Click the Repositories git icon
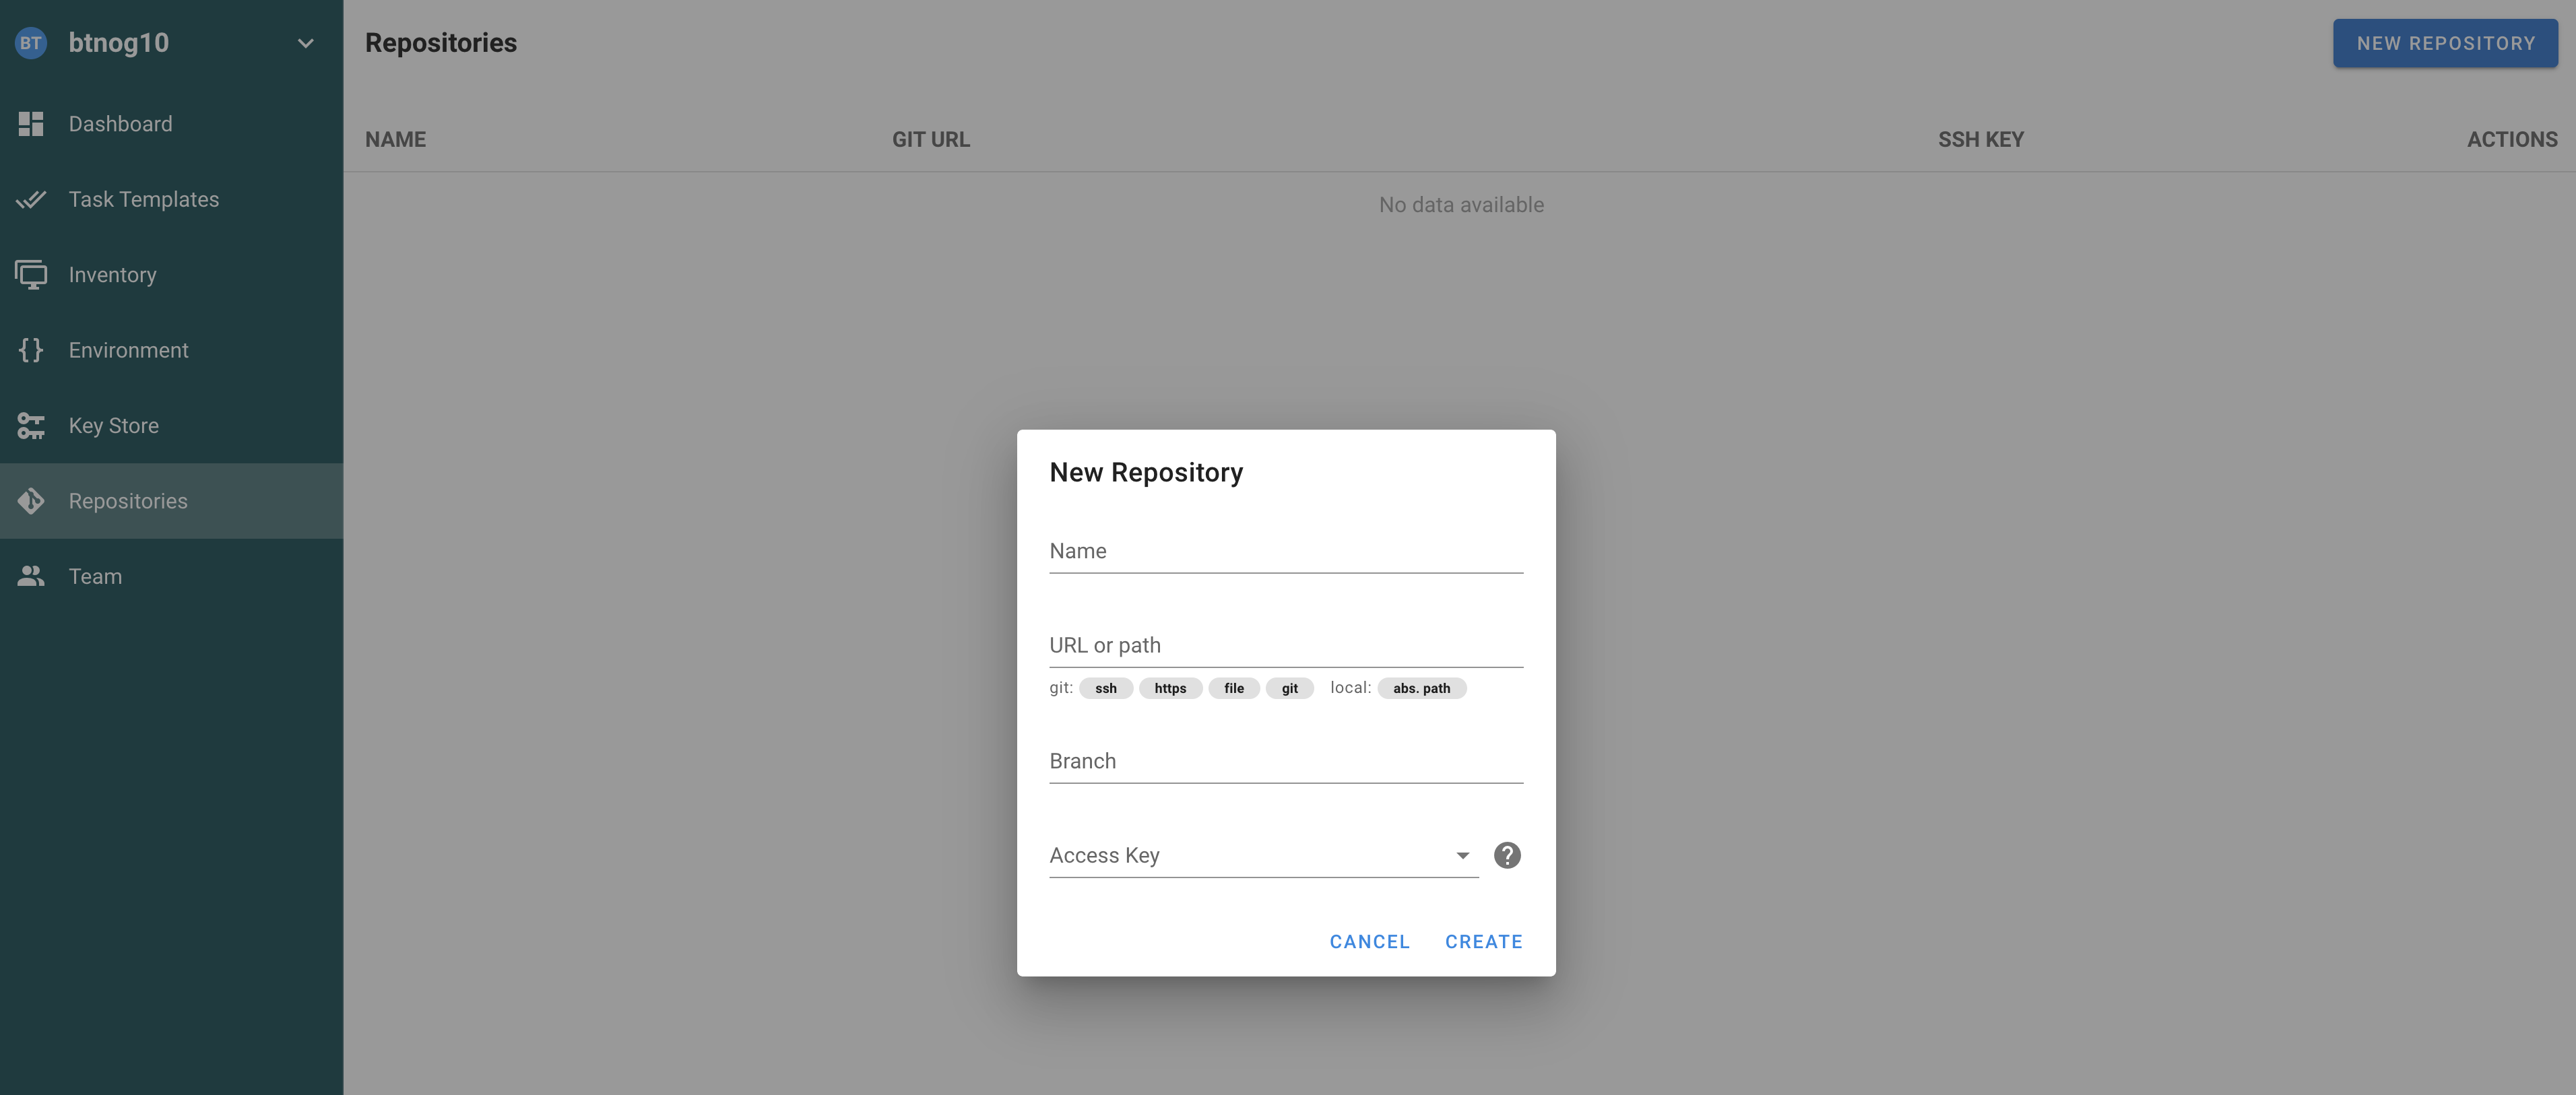The width and height of the screenshot is (2576, 1095). [31, 501]
